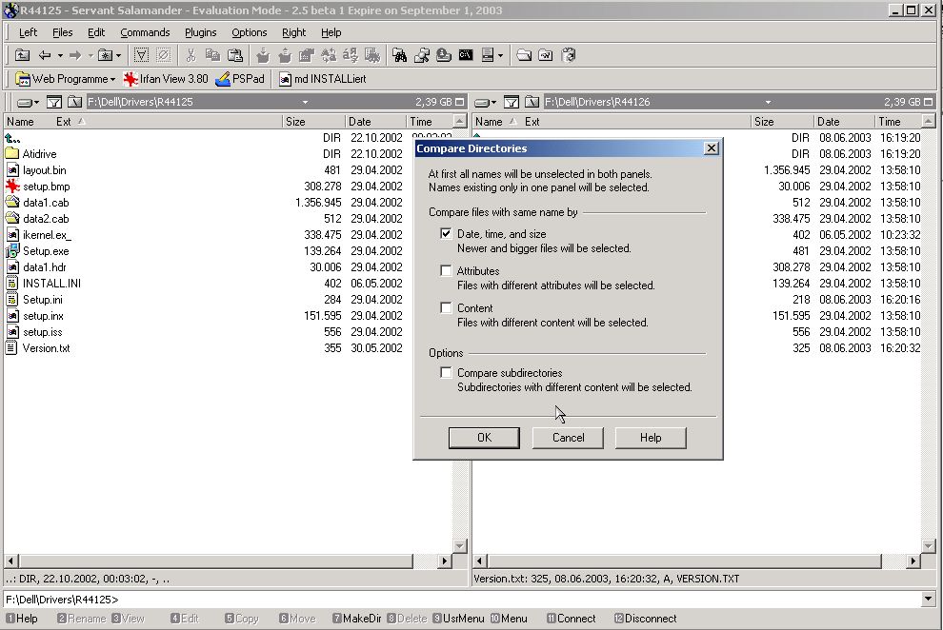
Task: Open the Back button history dropdown arrow
Action: 60,56
